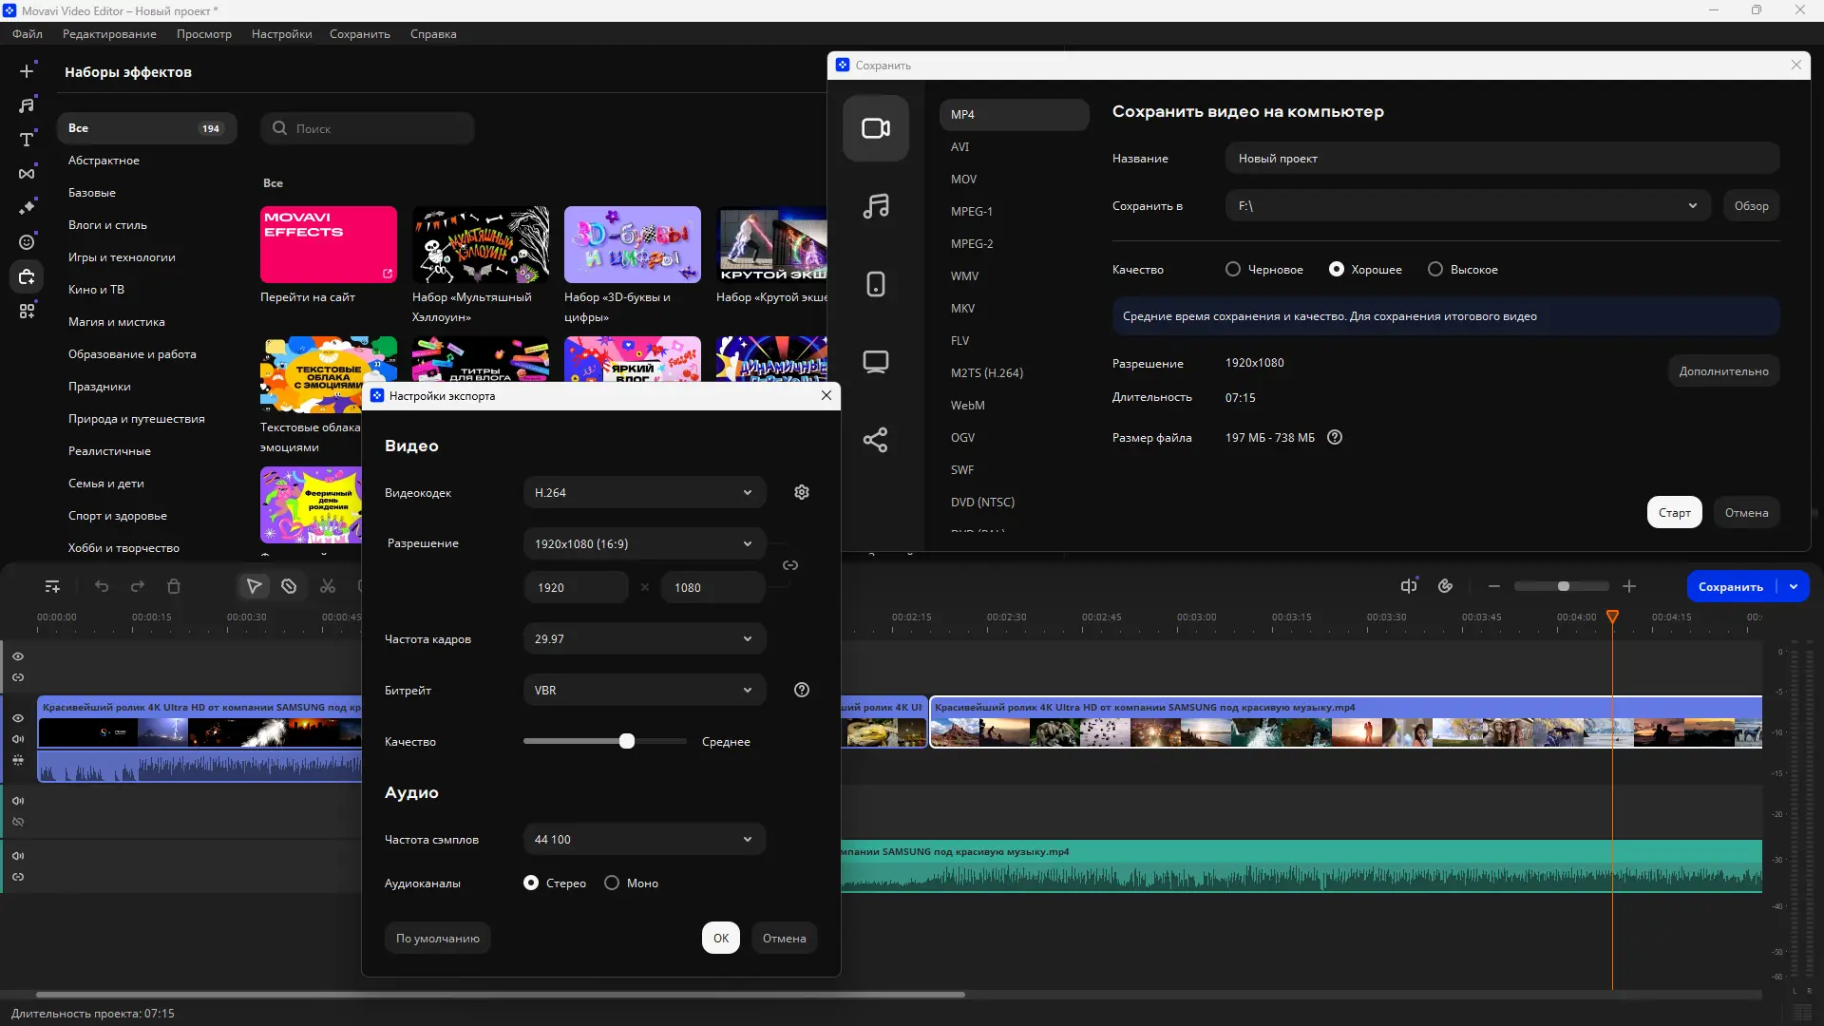Select the Text tool in the left sidebar

coord(27,140)
